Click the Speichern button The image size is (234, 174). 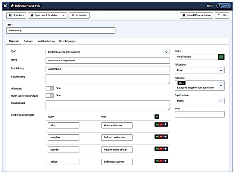[16, 15]
